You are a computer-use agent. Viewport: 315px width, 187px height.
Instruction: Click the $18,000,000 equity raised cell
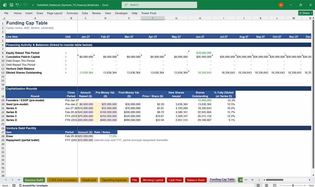click(x=204, y=53)
